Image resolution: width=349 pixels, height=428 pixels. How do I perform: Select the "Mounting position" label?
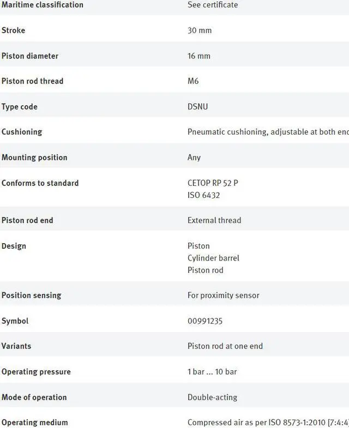(34, 158)
